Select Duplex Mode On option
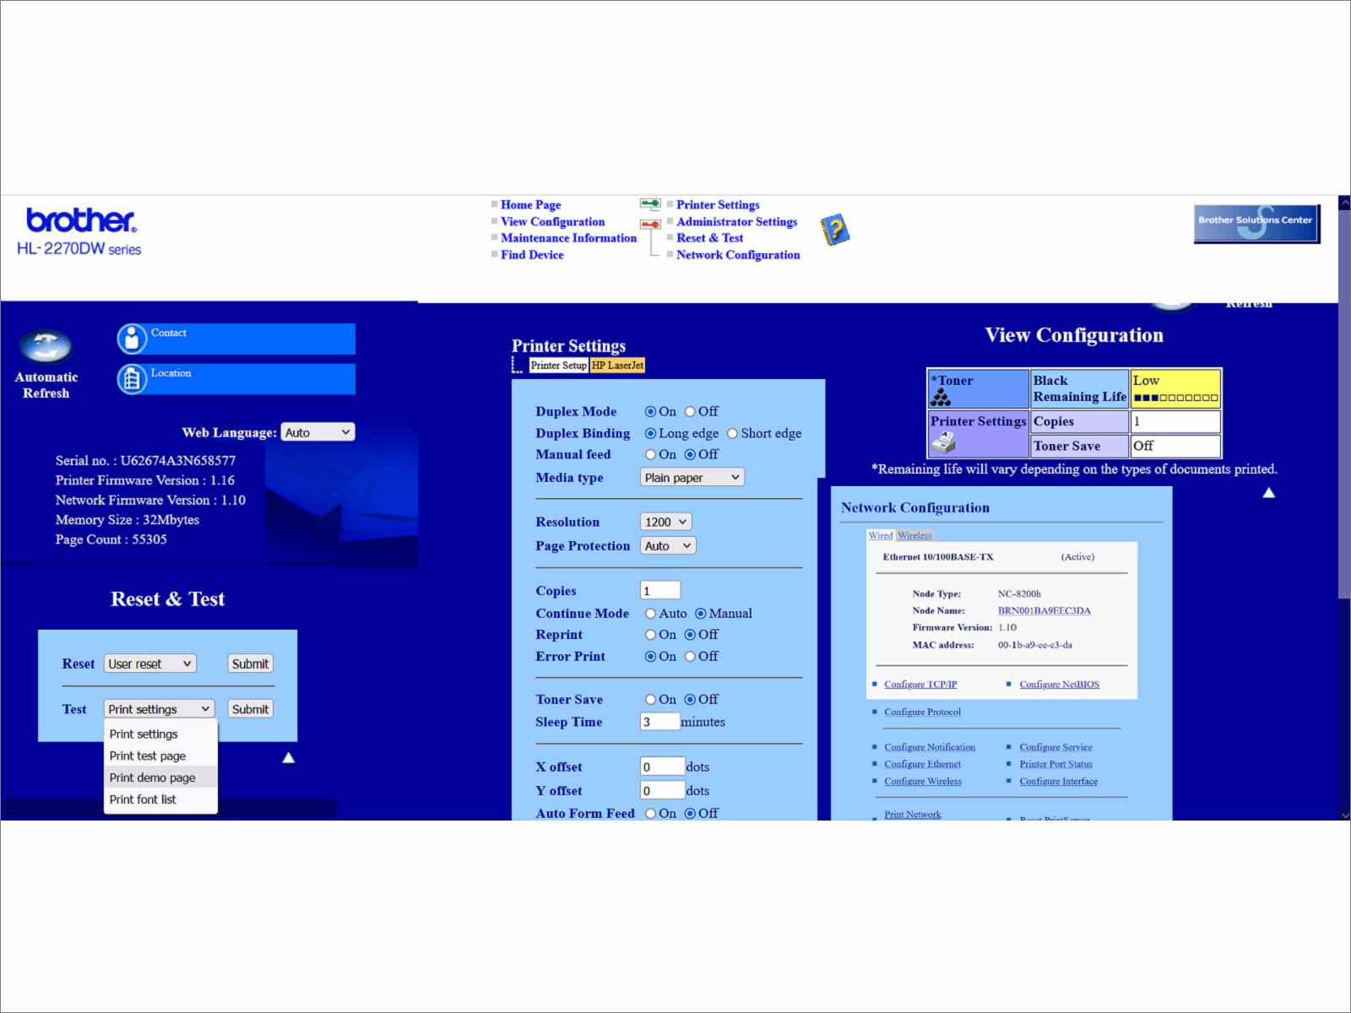This screenshot has height=1013, width=1351. click(650, 412)
